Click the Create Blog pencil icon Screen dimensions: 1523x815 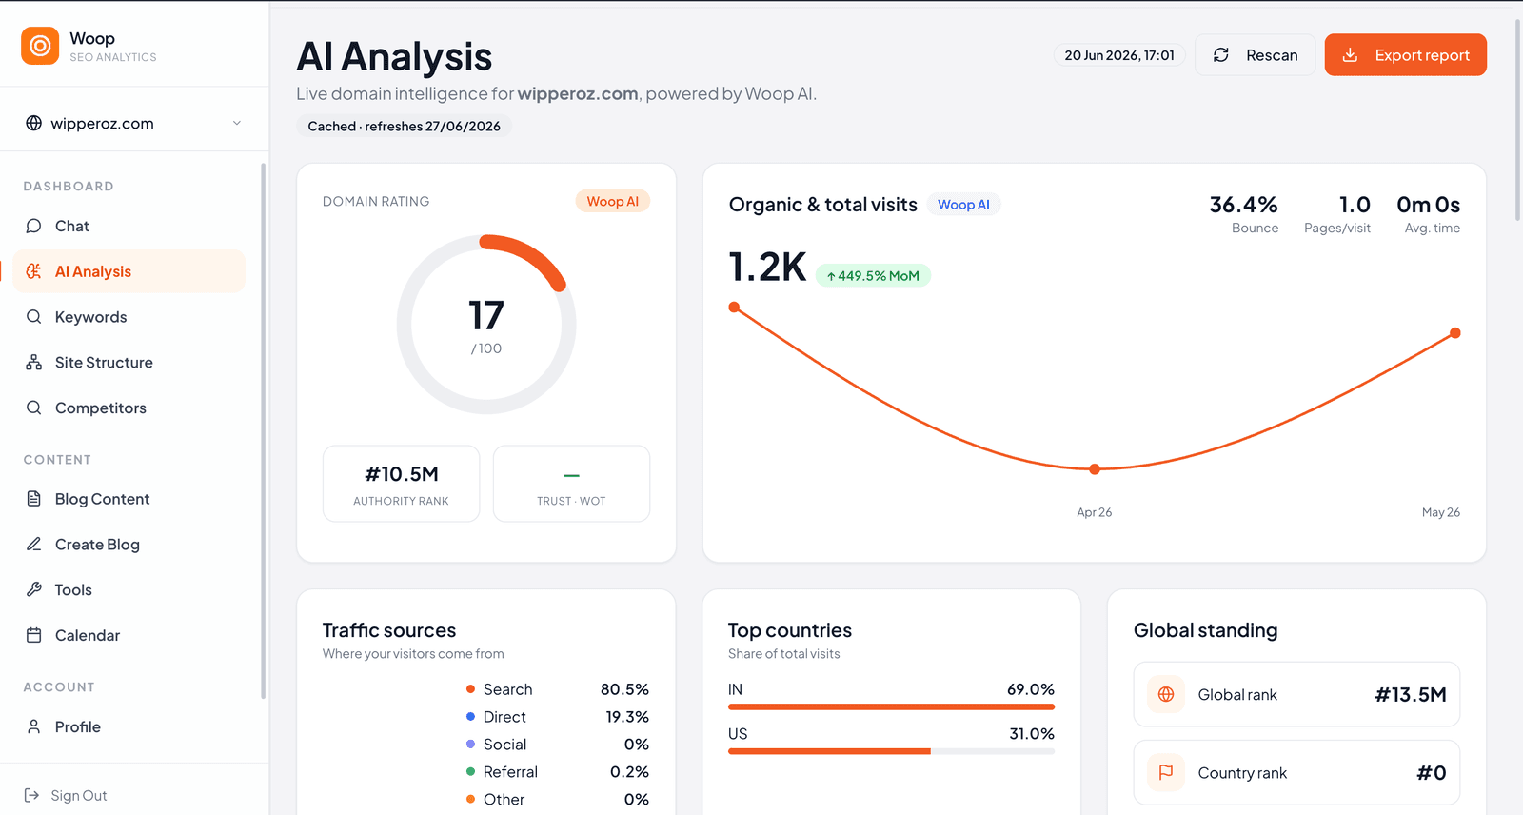click(x=34, y=545)
